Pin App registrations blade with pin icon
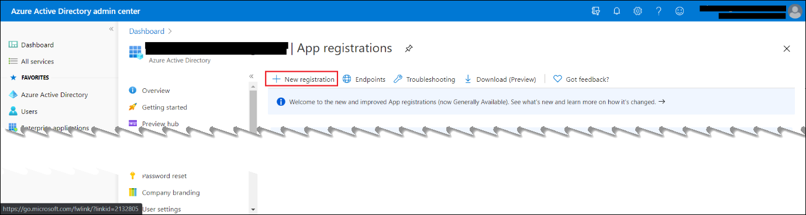The image size is (806, 215). tap(409, 48)
